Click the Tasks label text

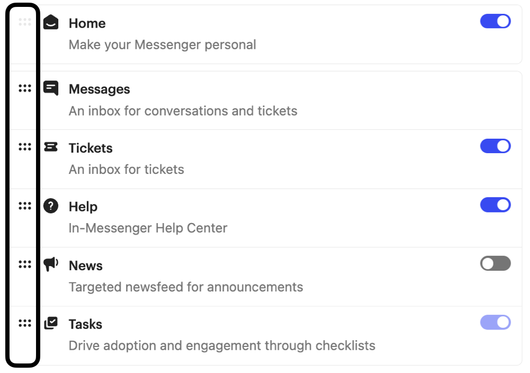[x=85, y=324]
